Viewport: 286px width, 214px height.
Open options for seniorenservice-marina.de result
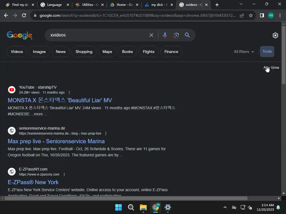[x=106, y=133]
